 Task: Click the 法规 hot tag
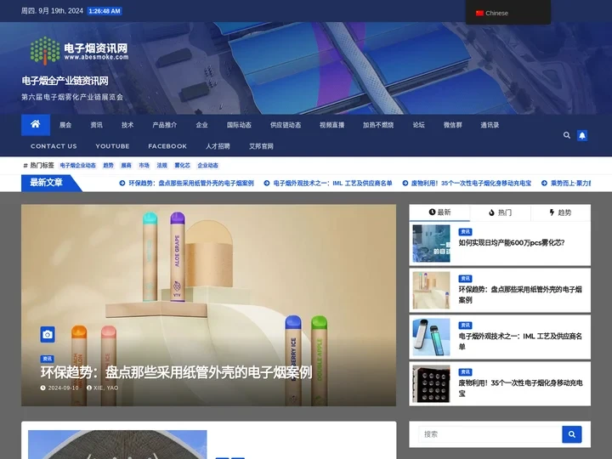[162, 165]
